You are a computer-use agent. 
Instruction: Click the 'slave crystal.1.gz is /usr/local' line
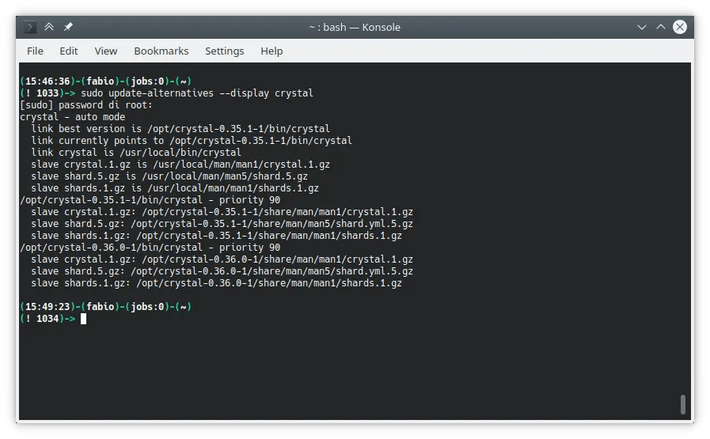tap(180, 165)
